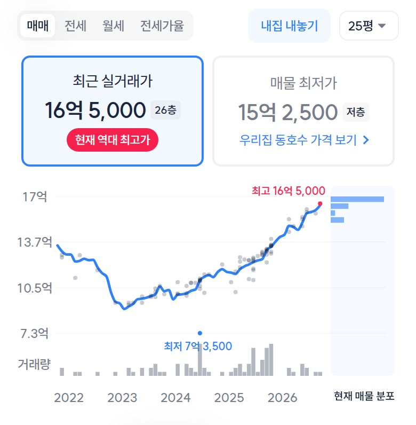Click the red highest price point marker
The width and height of the screenshot is (416, 425).
pyautogui.click(x=320, y=203)
